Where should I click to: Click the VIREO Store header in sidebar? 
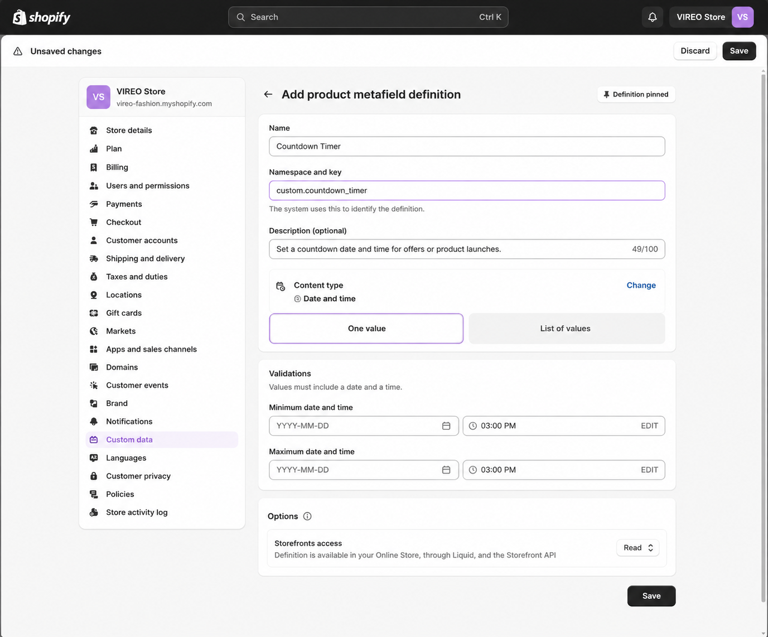pyautogui.click(x=162, y=97)
